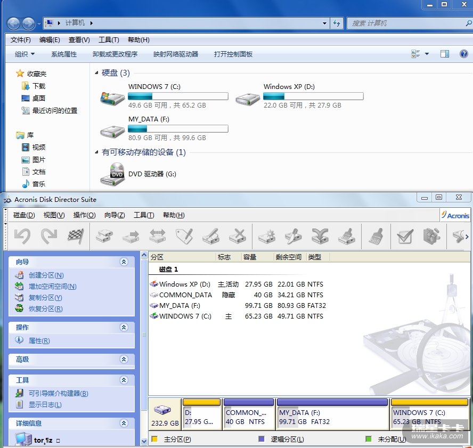473x448 pixels.
Task: Click the move partition arrow icon
Action: pyautogui.click(x=131, y=236)
